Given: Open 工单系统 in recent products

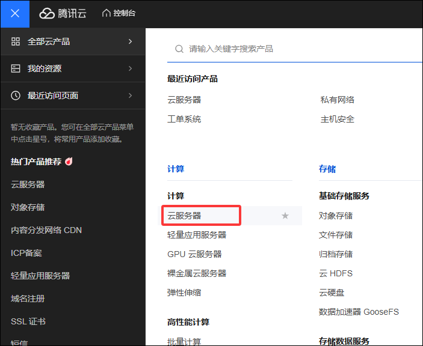Looking at the screenshot, I should pyautogui.click(x=184, y=119).
